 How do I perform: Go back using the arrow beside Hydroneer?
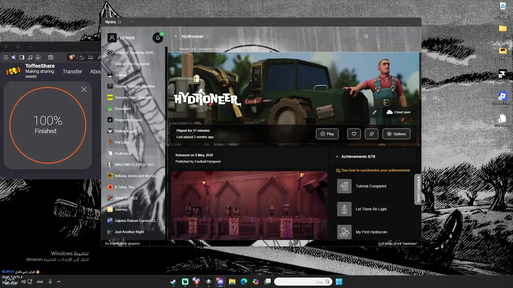[176, 36]
